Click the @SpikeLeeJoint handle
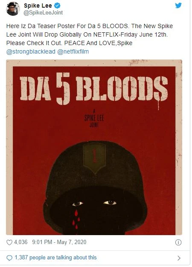Screen dimensions: 192x267 tap(43, 13)
